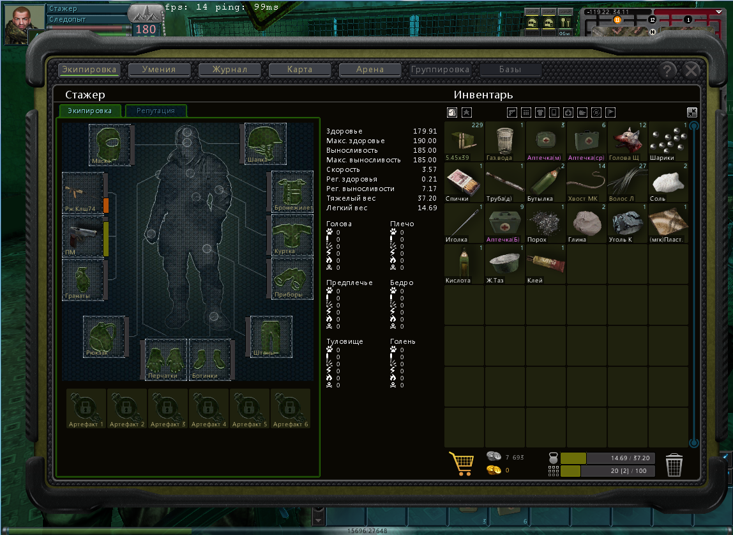The height and width of the screenshot is (535, 733).
Task: Select the Хвост МК item
Action: [587, 183]
